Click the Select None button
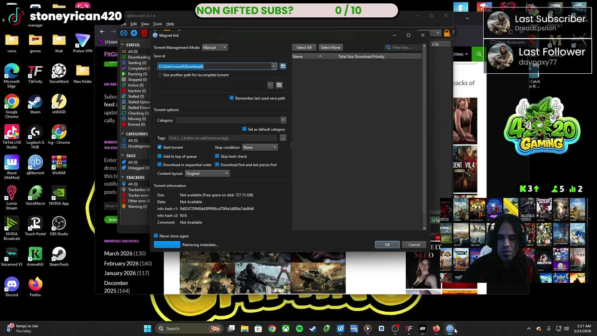Image resolution: width=597 pixels, height=336 pixels. click(330, 48)
